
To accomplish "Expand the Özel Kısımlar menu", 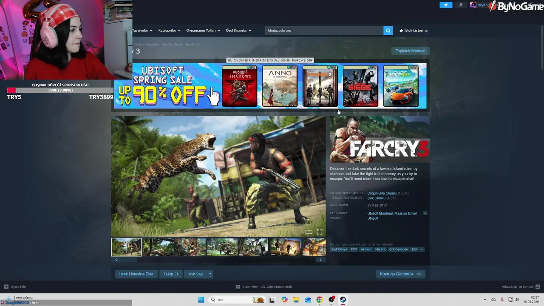I will point(238,31).
